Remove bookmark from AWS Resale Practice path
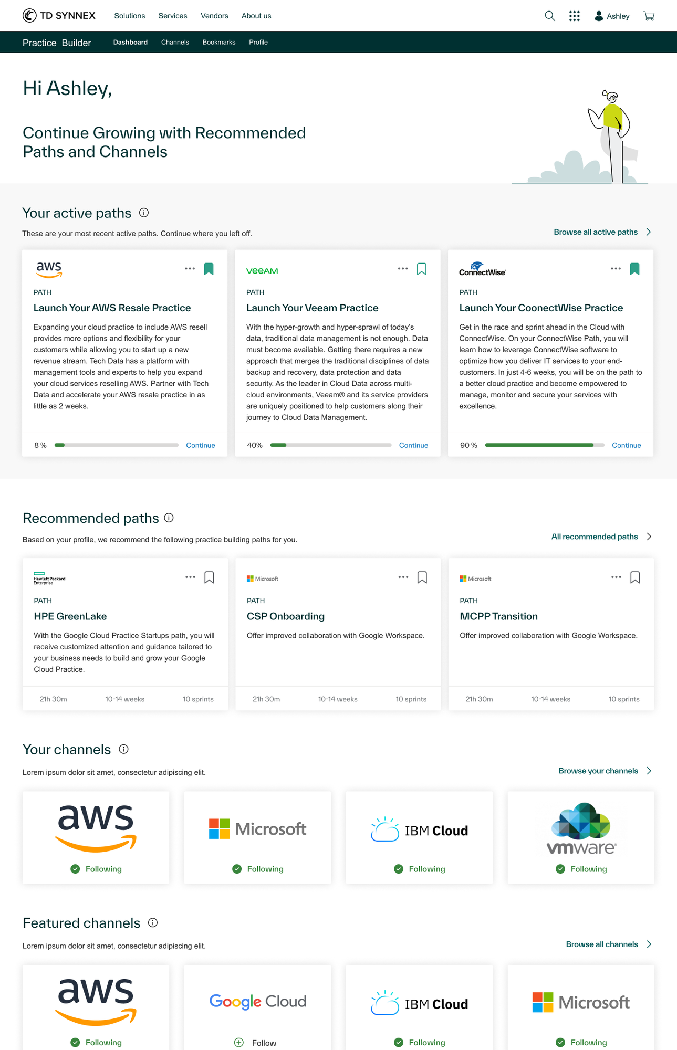 pos(209,269)
